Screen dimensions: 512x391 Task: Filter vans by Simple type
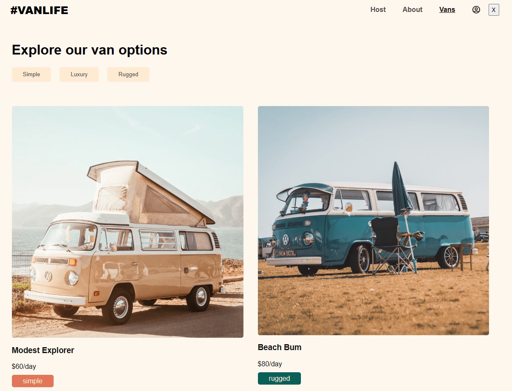31,75
